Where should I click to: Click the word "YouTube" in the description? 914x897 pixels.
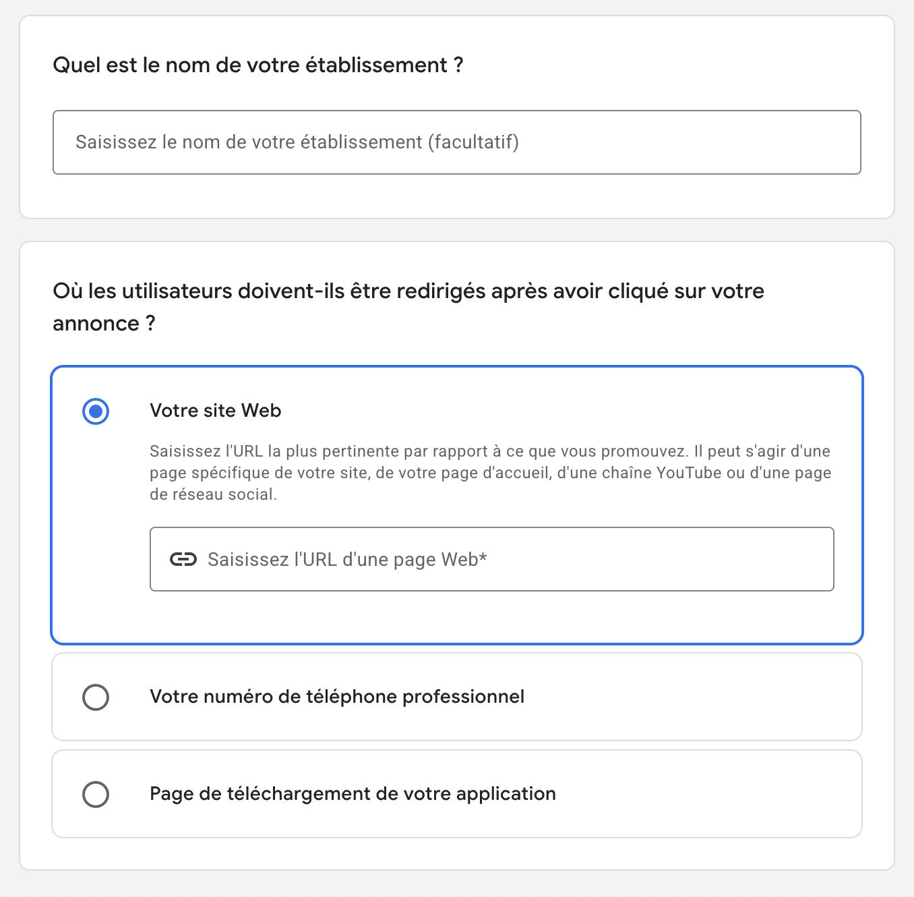(x=688, y=473)
